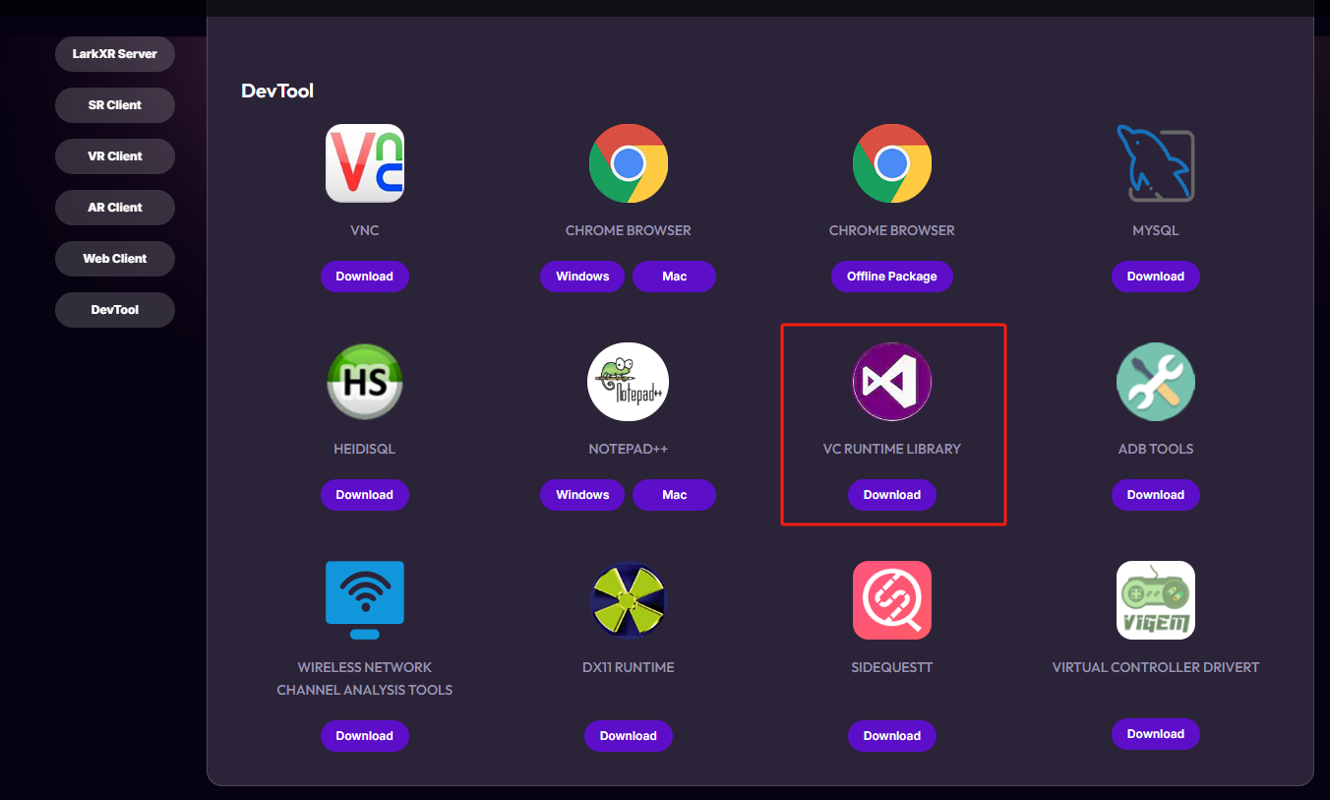1330x800 pixels.
Task: Go to AR Client section
Action: [x=115, y=208]
